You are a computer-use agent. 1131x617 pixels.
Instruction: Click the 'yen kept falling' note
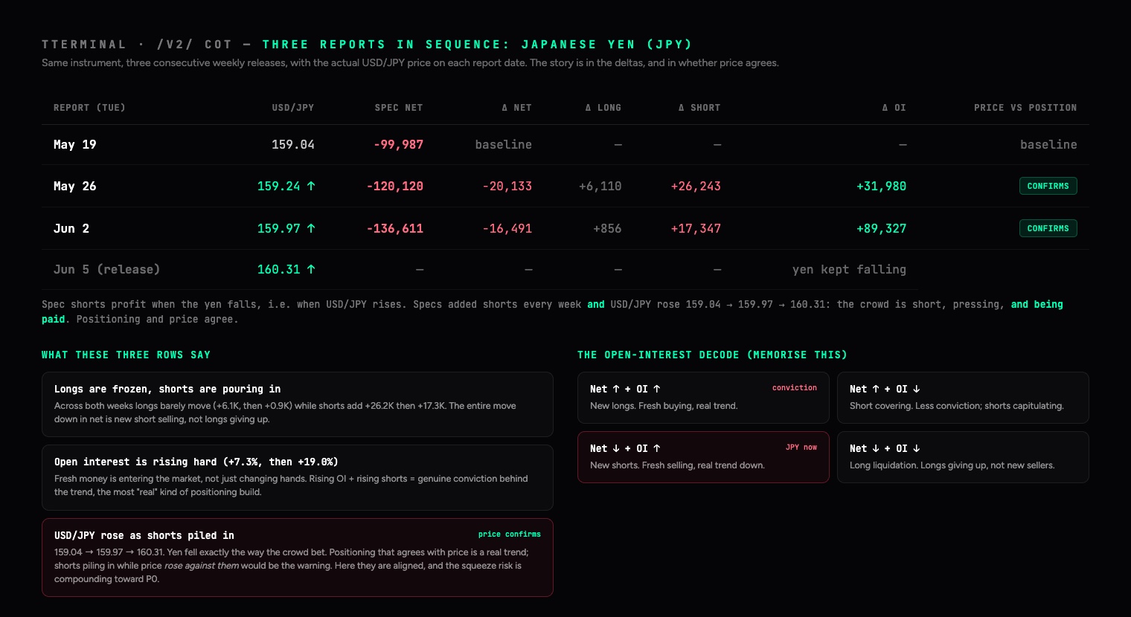click(x=849, y=269)
